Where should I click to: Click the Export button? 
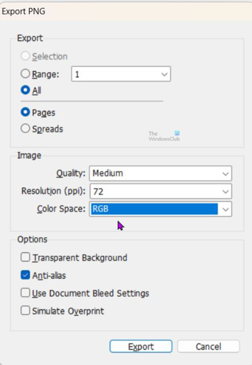(141, 347)
